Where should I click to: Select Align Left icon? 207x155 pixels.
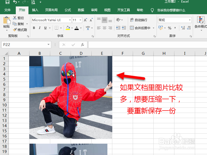tap(99, 28)
